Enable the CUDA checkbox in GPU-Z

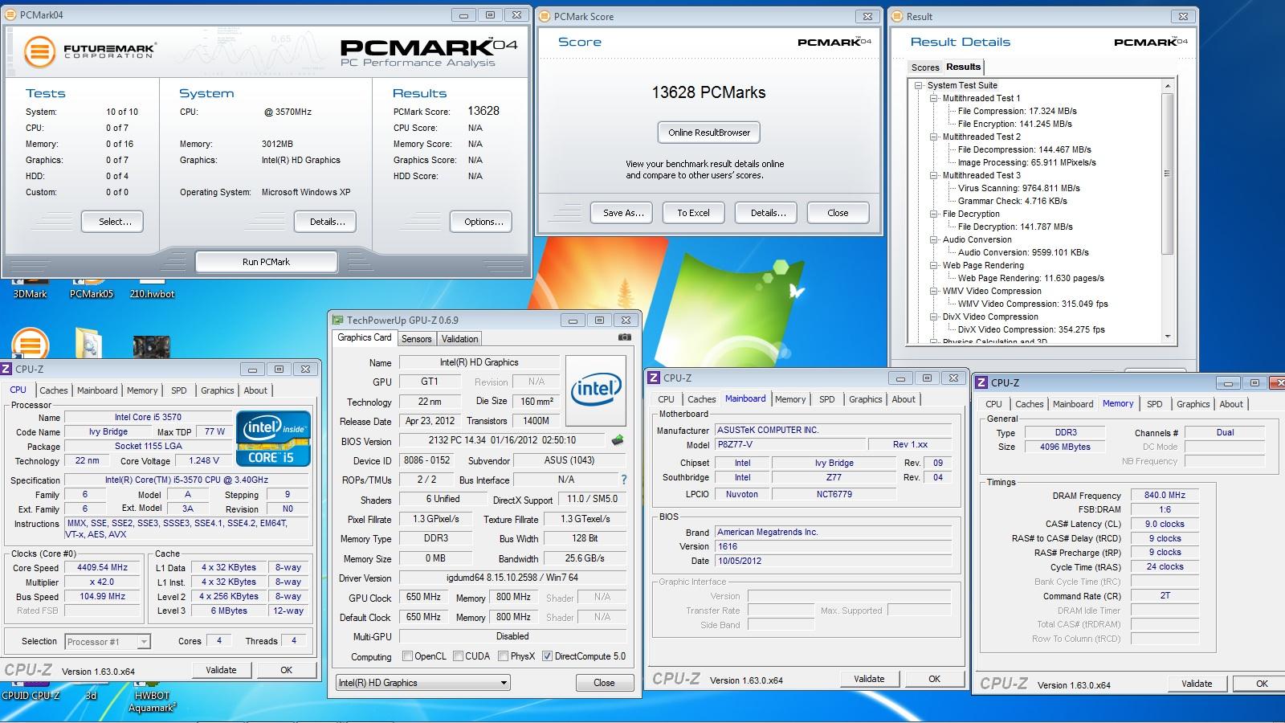[458, 656]
